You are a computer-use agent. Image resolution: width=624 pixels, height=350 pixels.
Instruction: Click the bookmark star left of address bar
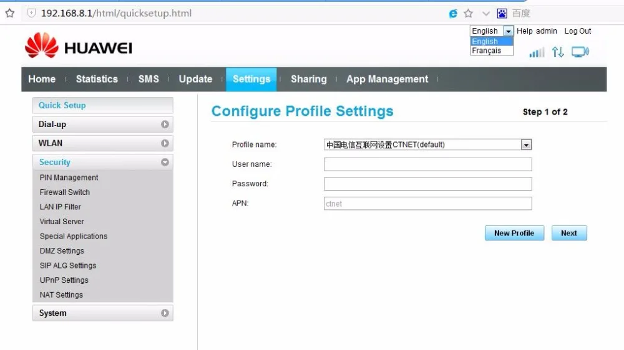pyautogui.click(x=10, y=13)
